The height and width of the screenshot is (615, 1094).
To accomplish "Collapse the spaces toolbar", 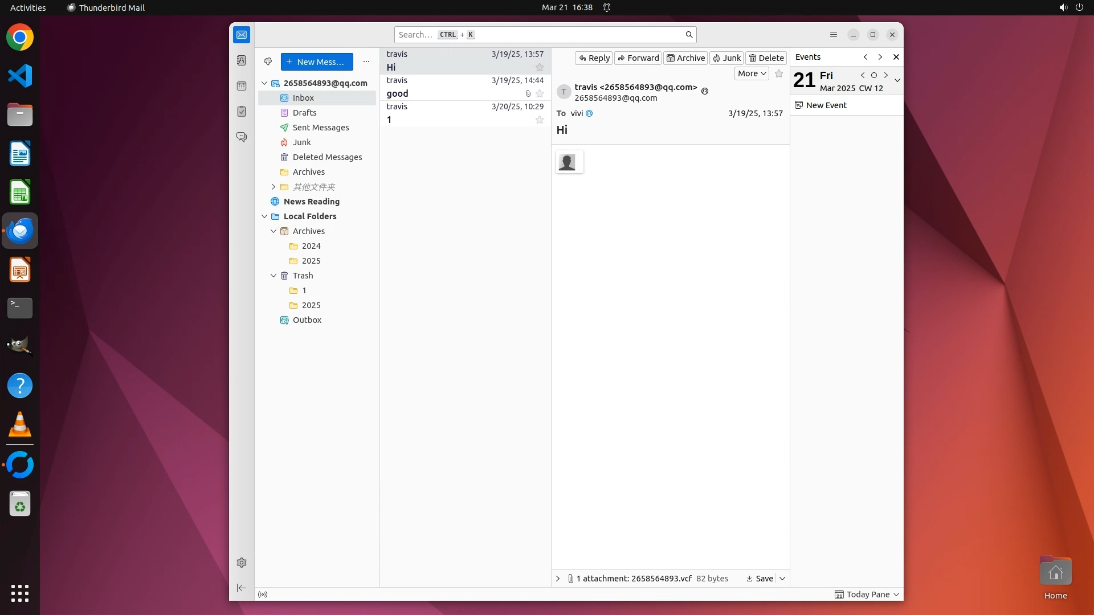I will [242, 588].
